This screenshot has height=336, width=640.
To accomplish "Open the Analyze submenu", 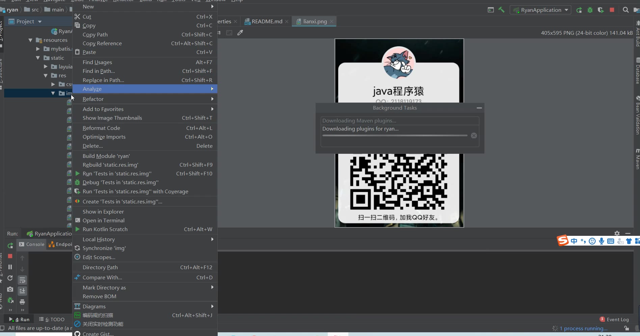I will (145, 89).
